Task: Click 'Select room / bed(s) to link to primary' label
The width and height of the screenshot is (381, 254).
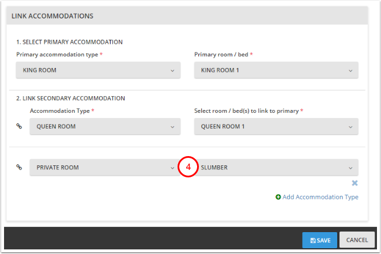Action: point(246,111)
